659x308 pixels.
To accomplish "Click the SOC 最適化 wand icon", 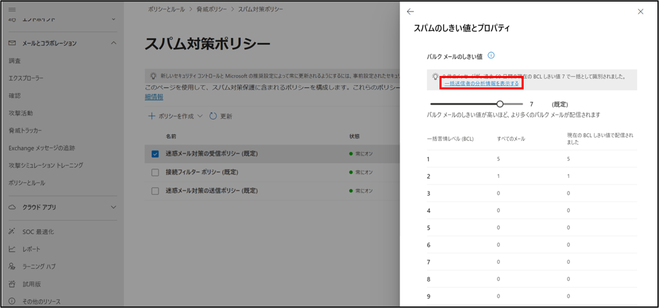I will (12, 232).
